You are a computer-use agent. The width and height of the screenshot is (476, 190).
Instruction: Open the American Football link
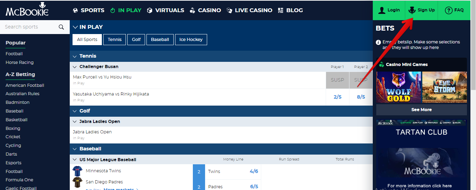25,85
